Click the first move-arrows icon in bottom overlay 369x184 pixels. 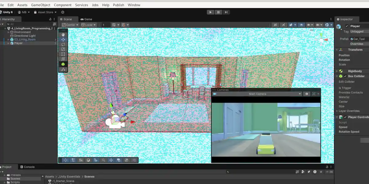pos(65,160)
